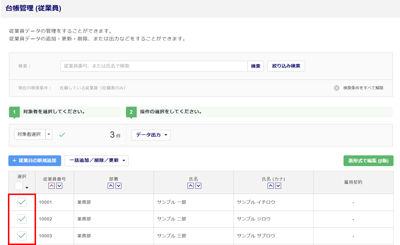The width and height of the screenshot is (400, 245).
Task: Sort 氏名 column ascending arrow
Action: click(190, 186)
